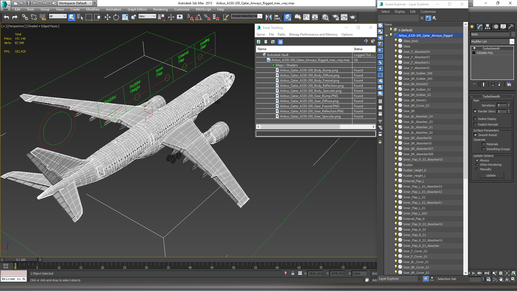The width and height of the screenshot is (517, 291).
Task: Click Configure Modifier Sets icon
Action: (x=509, y=84)
